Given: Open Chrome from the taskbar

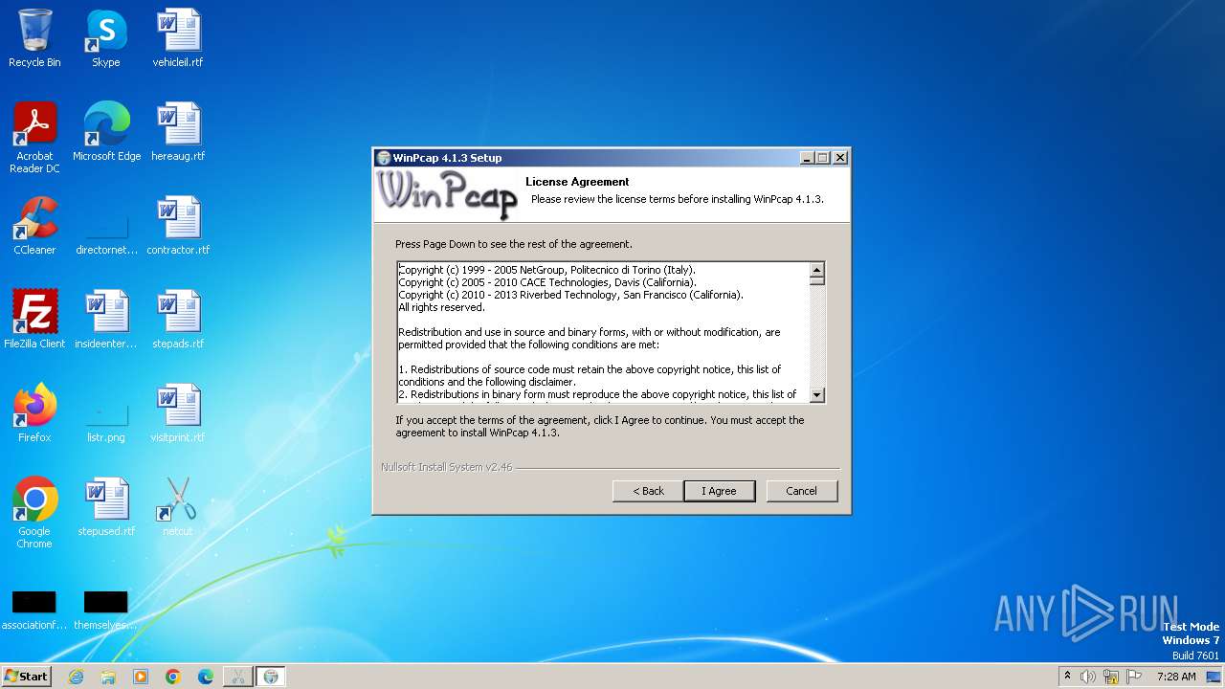Looking at the screenshot, I should 173,677.
